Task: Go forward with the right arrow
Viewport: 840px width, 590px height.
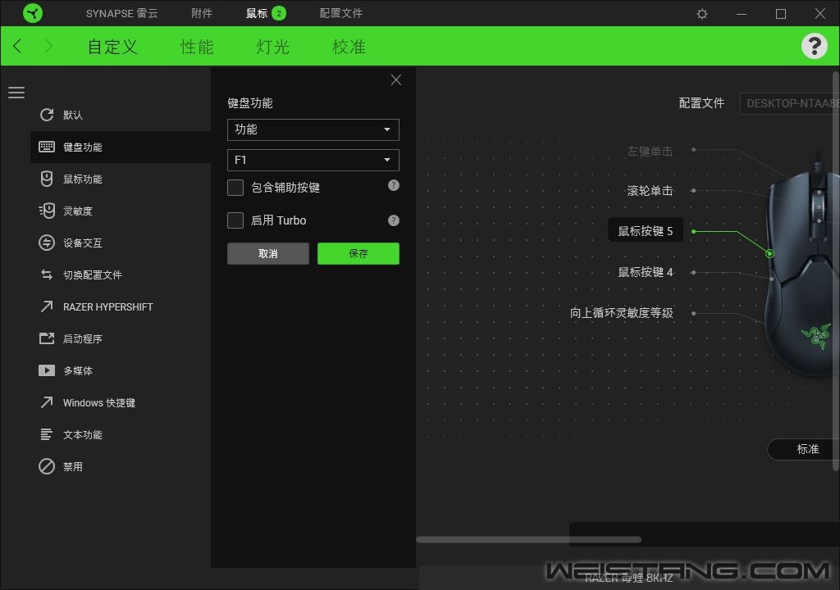Action: [48, 46]
